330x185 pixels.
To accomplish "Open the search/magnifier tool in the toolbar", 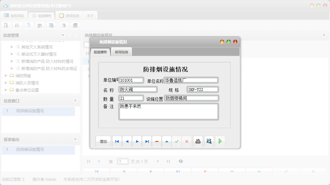I will pyautogui.click(x=6, y=25).
